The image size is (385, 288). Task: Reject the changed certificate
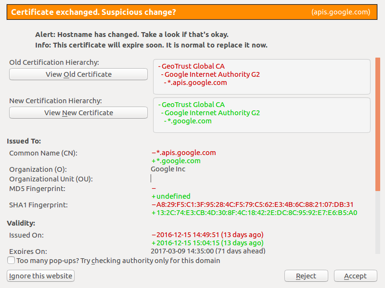[x=306, y=276]
